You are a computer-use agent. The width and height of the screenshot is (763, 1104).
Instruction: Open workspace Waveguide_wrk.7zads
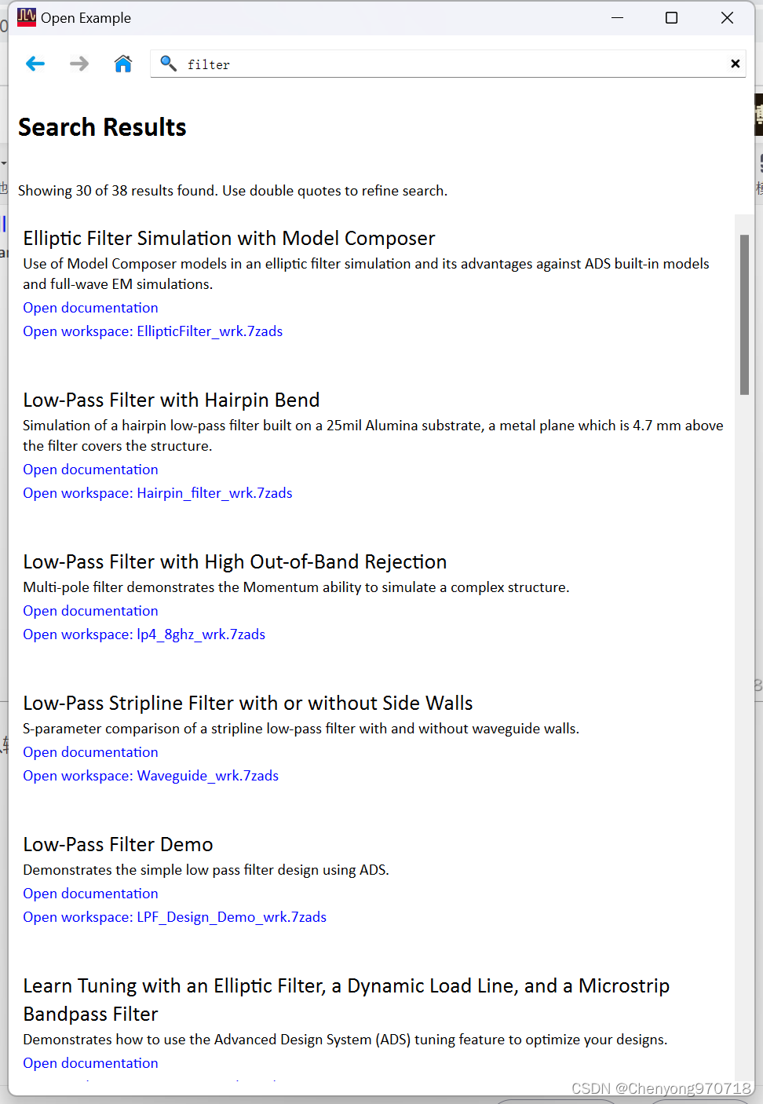click(x=150, y=775)
